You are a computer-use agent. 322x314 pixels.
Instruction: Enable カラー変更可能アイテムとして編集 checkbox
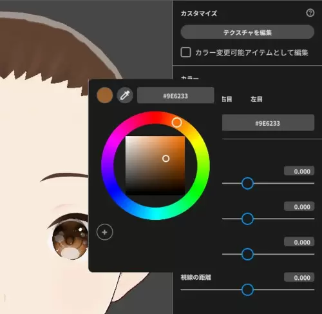(185, 52)
